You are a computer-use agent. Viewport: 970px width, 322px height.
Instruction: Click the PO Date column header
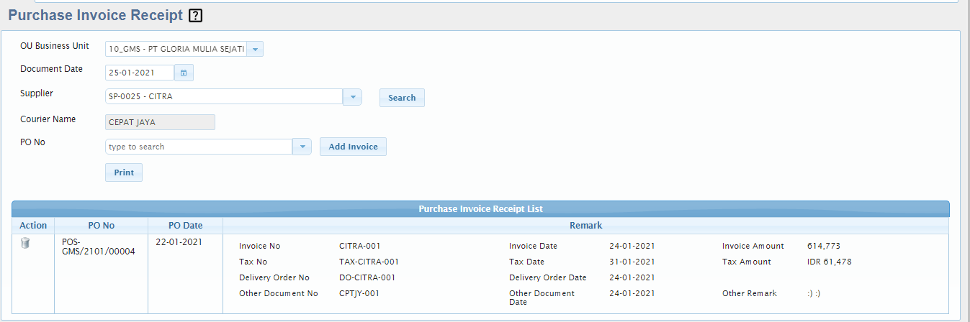click(x=185, y=226)
